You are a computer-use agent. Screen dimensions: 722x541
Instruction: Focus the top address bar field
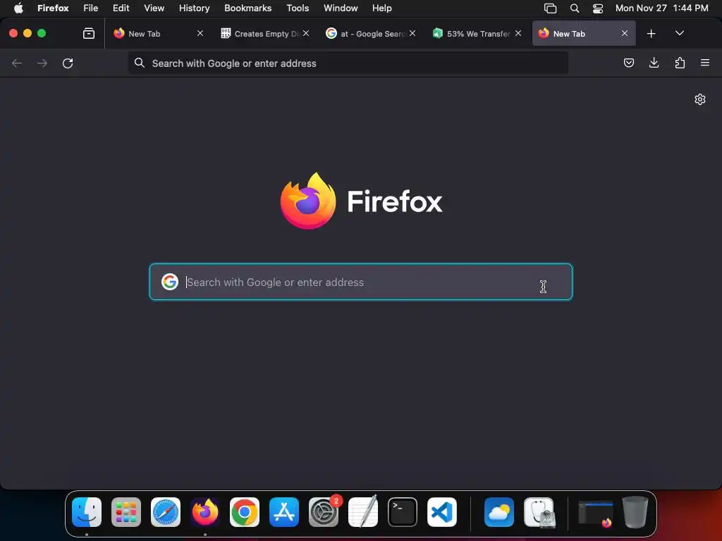(348, 63)
